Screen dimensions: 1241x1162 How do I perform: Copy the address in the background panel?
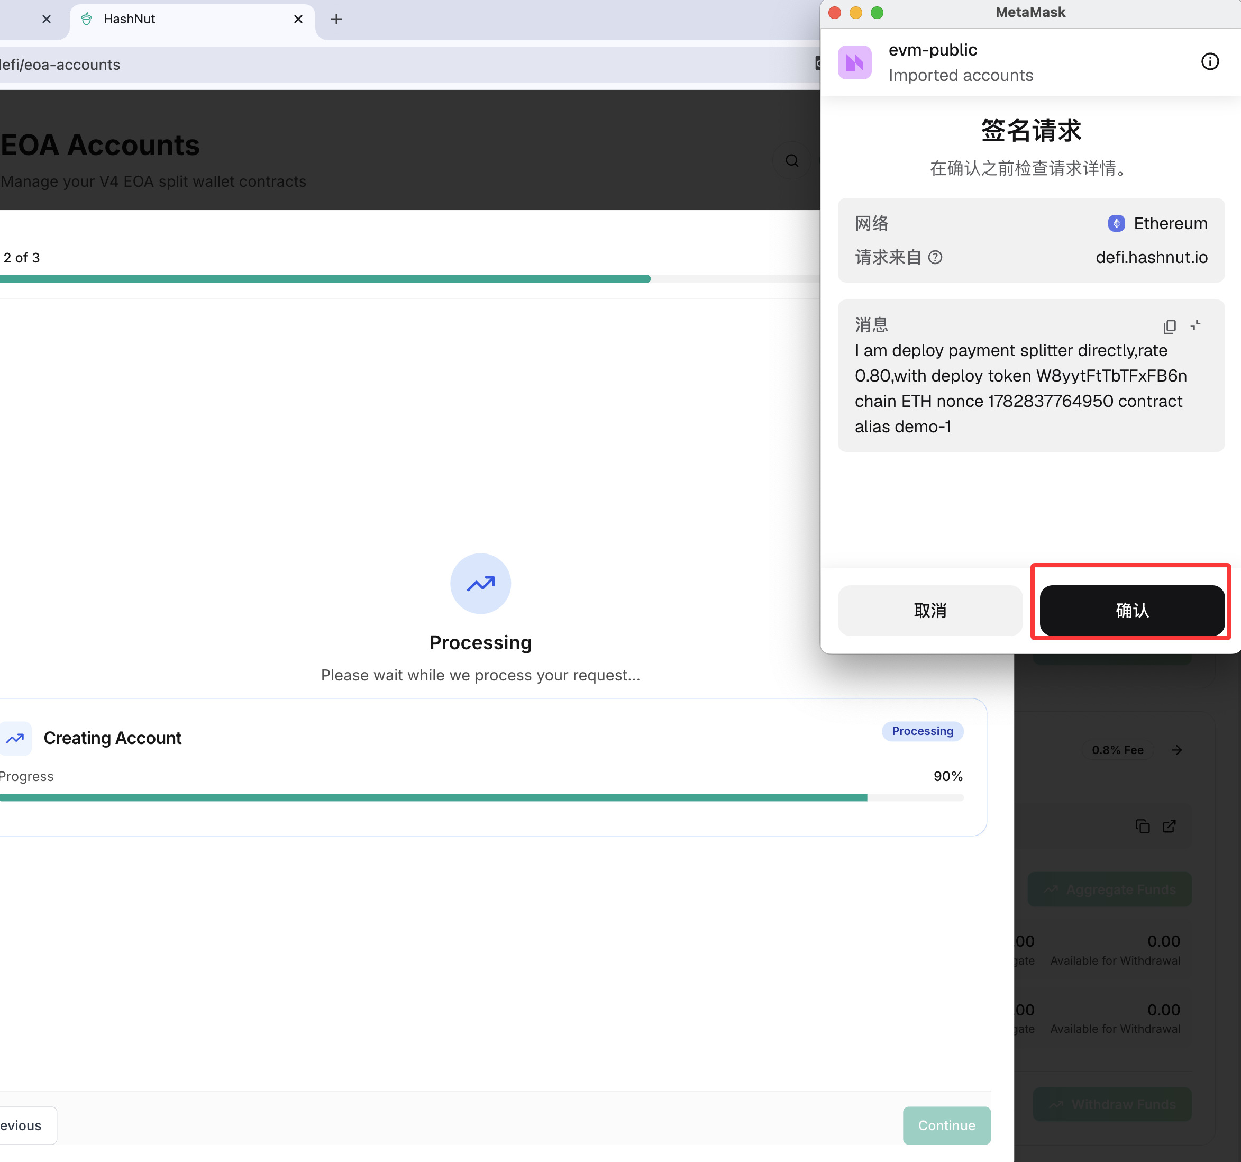(x=1143, y=826)
